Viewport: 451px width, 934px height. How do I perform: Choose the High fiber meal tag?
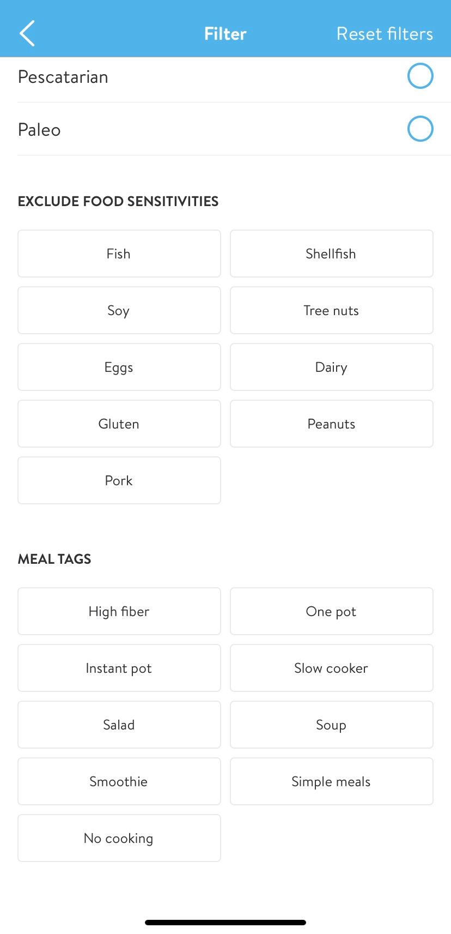click(x=119, y=611)
